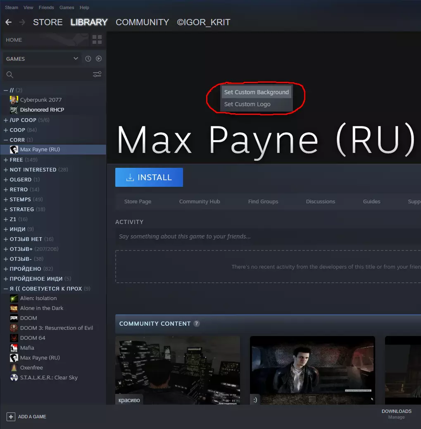Click the DOOM 64 game icon
Screen dimensions: 421x429
coord(14,338)
